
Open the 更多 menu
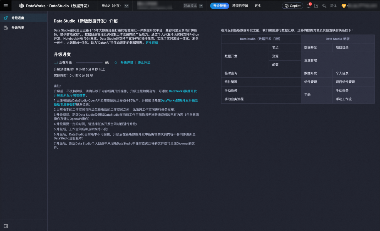(x=258, y=6)
